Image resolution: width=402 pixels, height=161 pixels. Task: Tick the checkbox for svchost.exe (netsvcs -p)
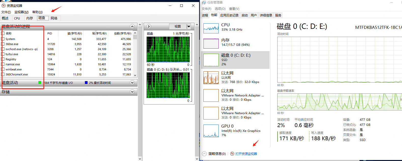tap(3, 49)
